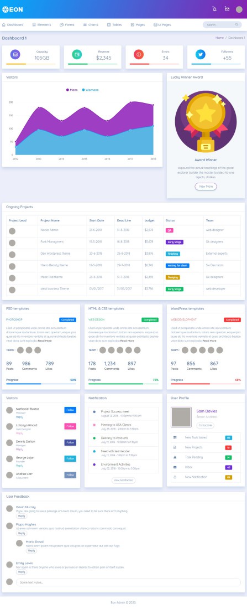Open the mail inbox icon in header
This screenshot has width=247, height=609.
tap(227, 9)
